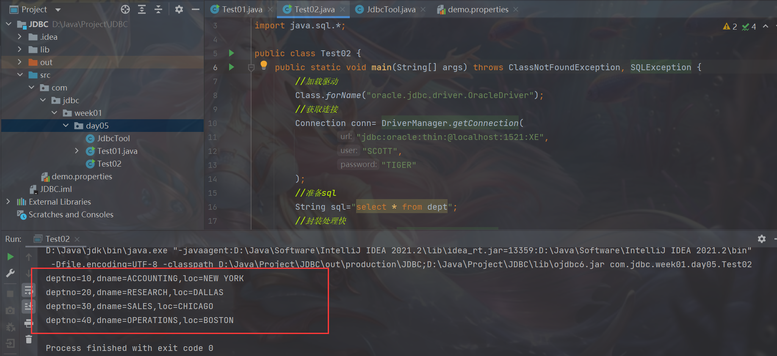777x356 pixels.
Task: Click the camera dump threads icon
Action: [11, 310]
